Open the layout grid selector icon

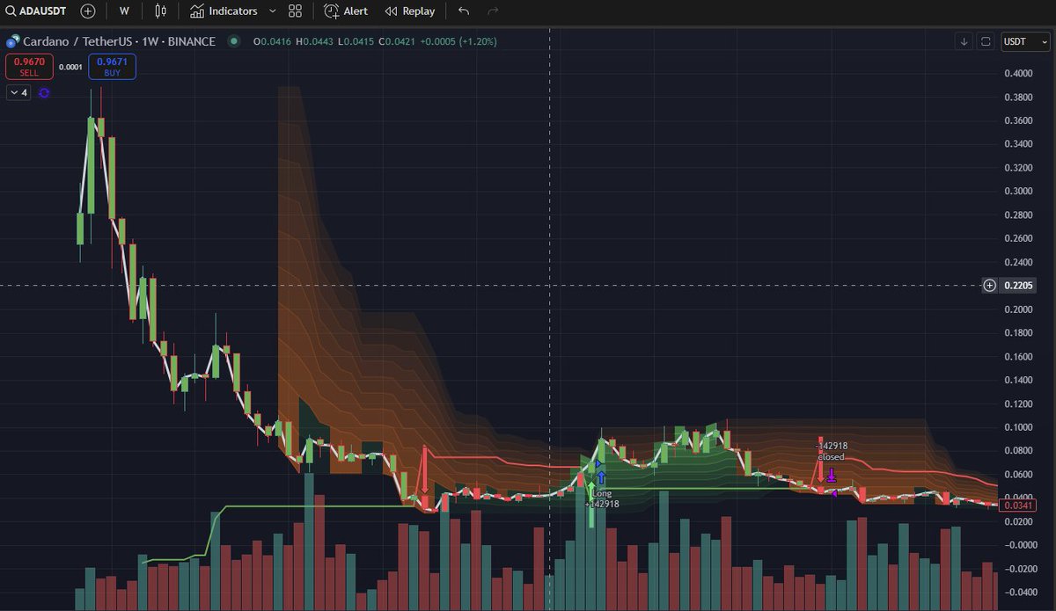(x=294, y=11)
